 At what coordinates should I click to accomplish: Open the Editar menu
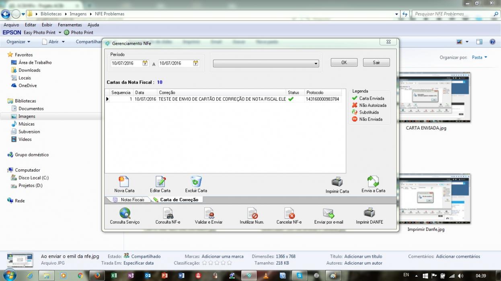click(30, 25)
